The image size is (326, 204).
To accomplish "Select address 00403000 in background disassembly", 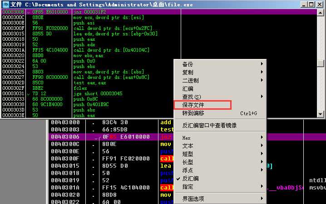I will pos(65,122).
